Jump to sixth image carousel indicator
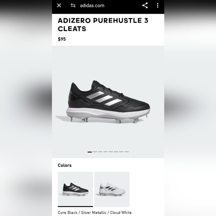216x216 pixels. tap(116, 152)
